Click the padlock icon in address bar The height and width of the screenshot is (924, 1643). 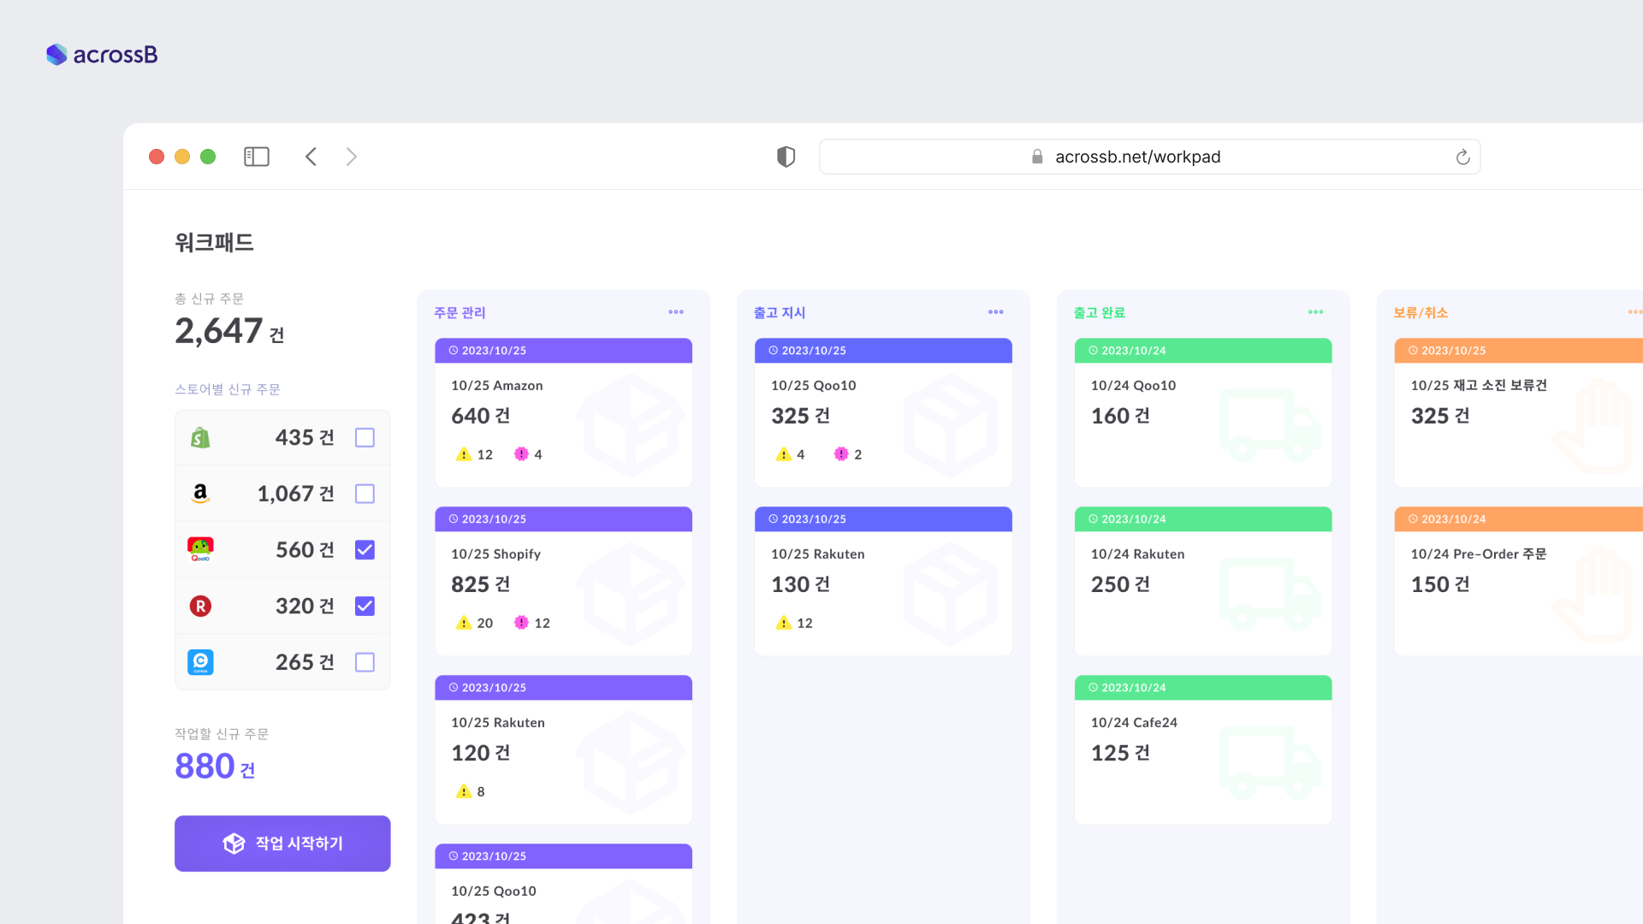coord(1037,157)
